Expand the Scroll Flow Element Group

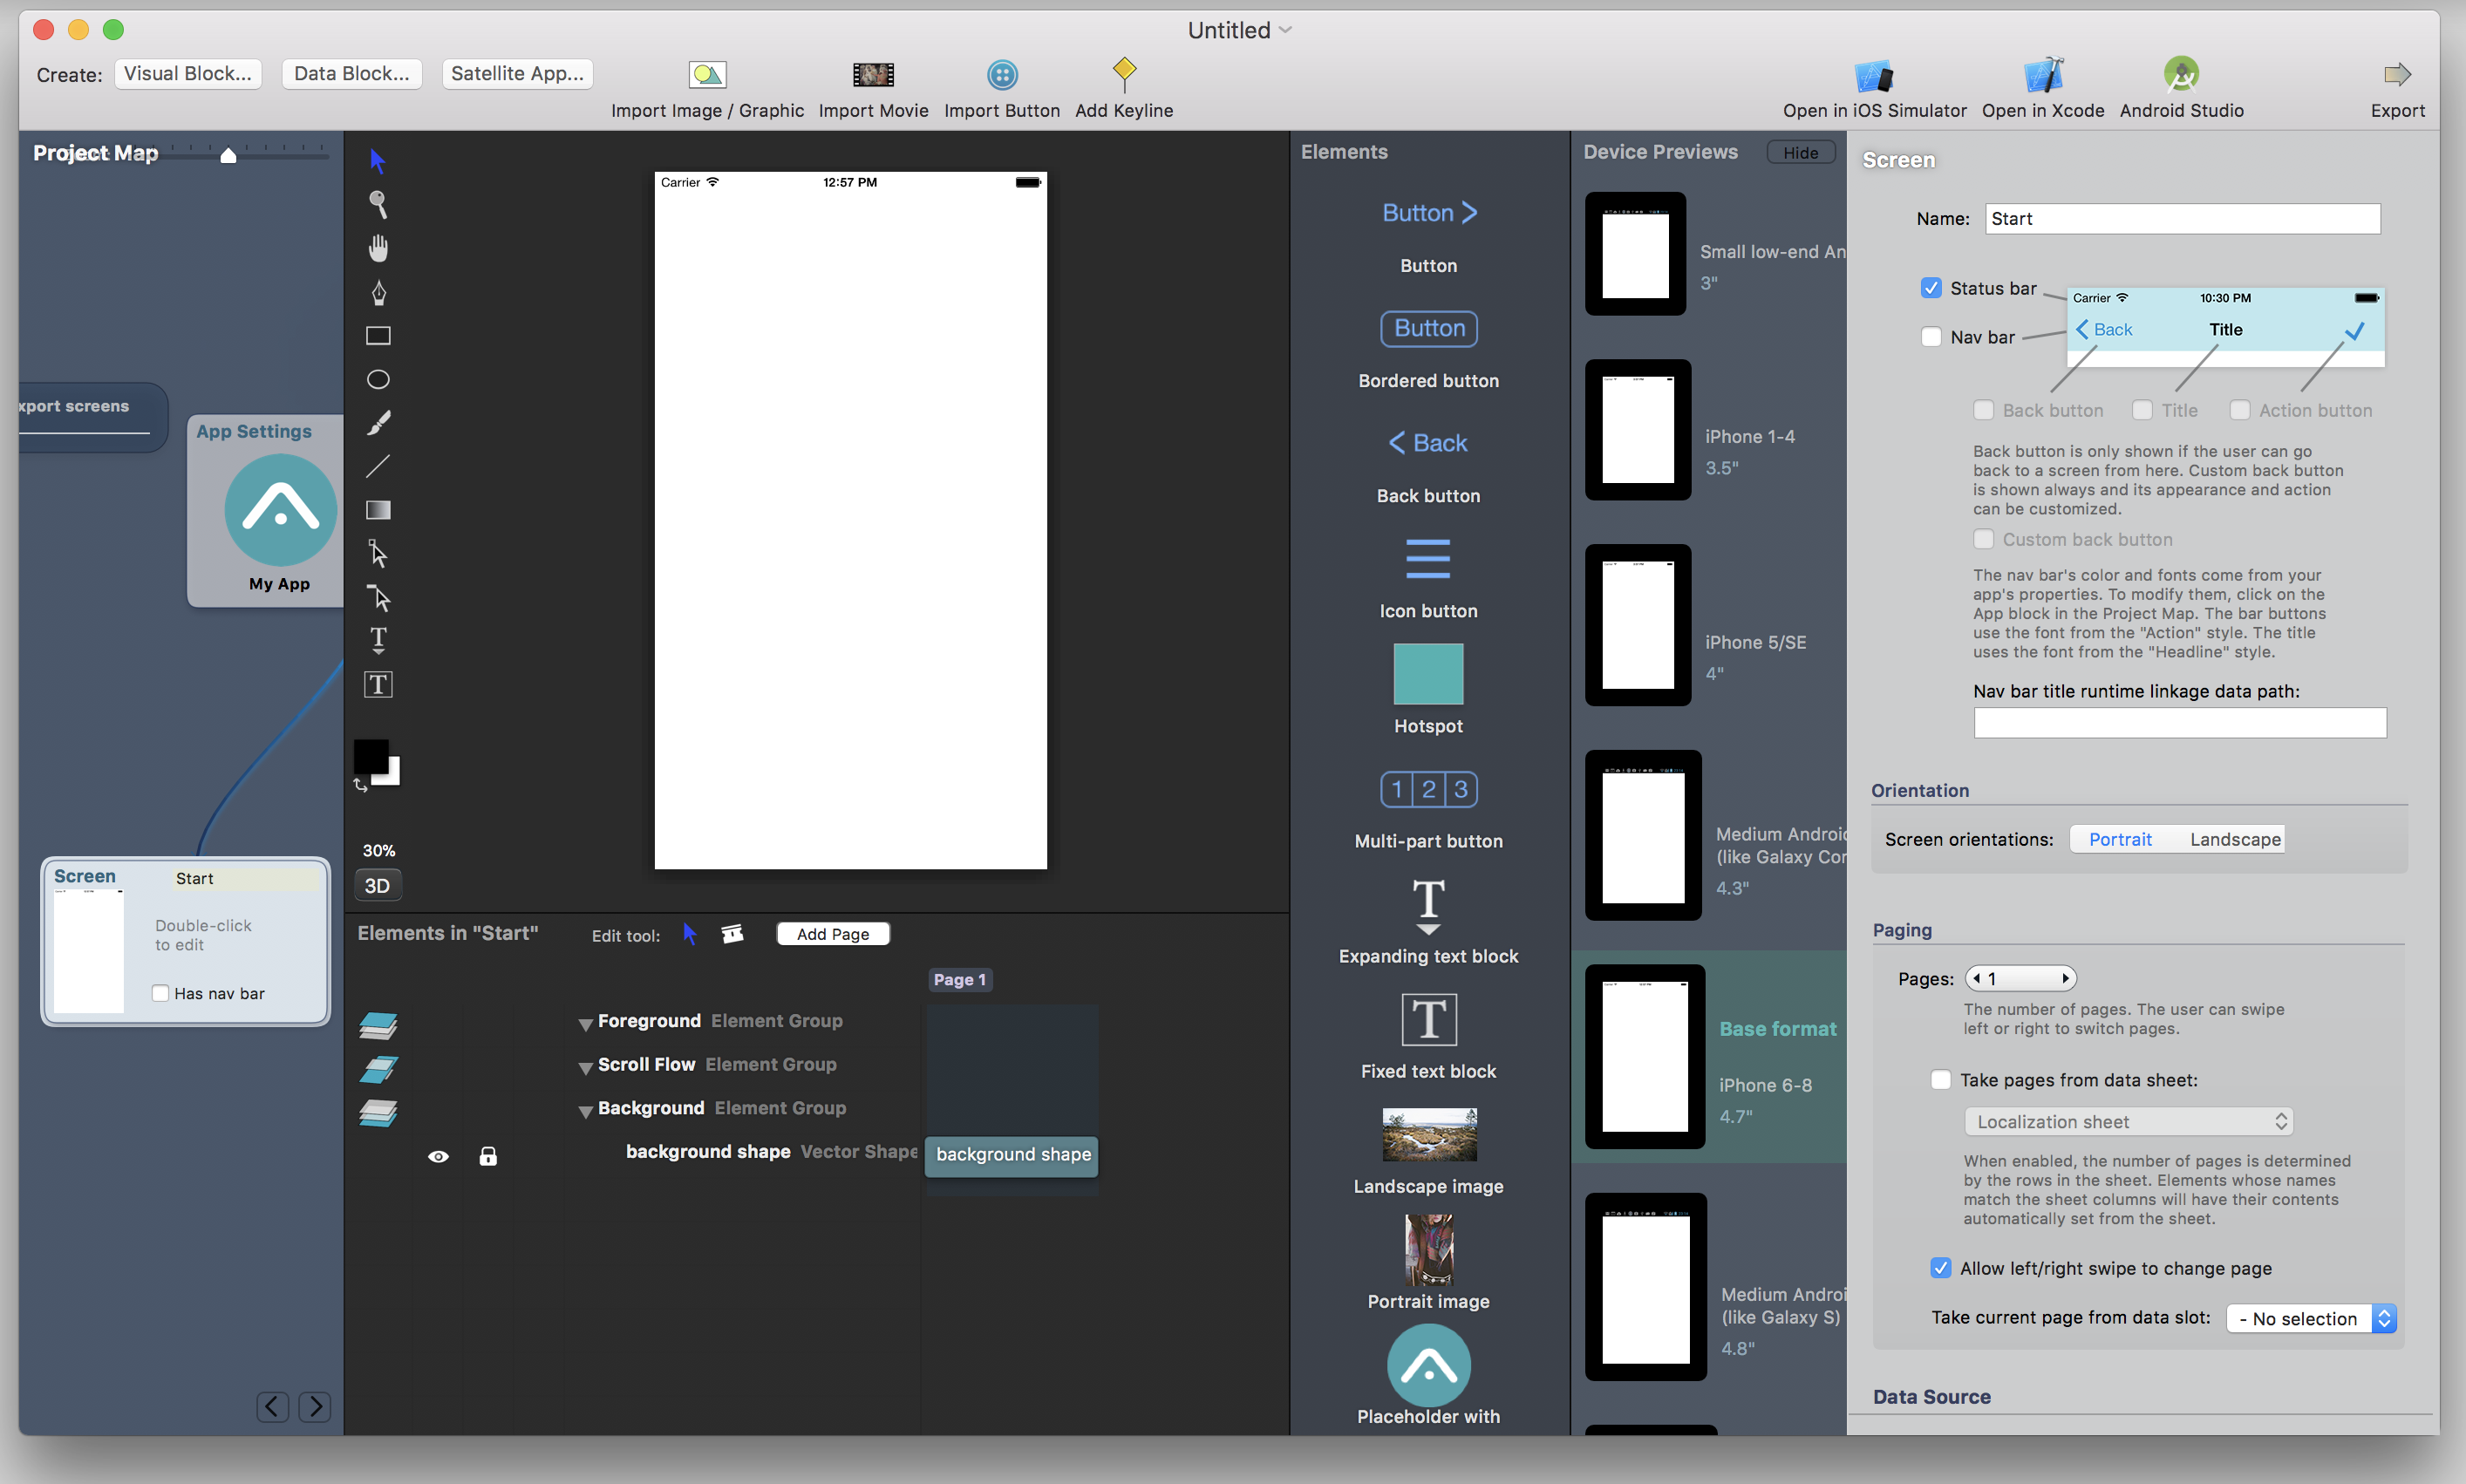tap(587, 1065)
